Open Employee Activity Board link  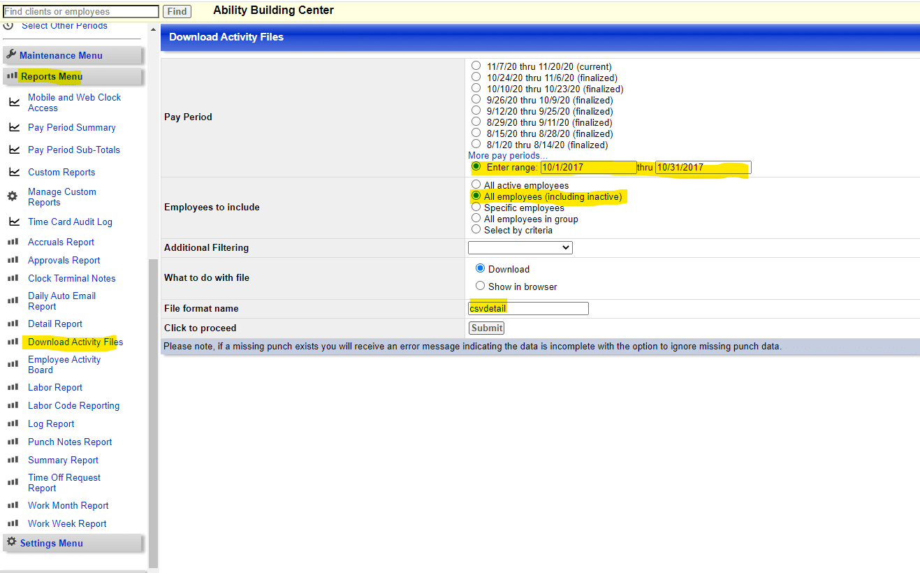tap(64, 365)
